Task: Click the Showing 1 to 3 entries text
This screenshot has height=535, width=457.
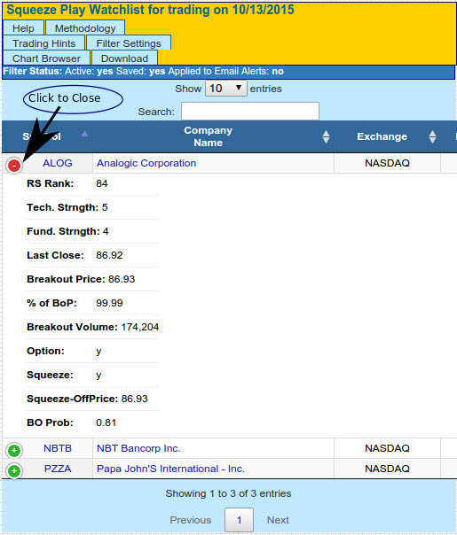Action: (228, 493)
